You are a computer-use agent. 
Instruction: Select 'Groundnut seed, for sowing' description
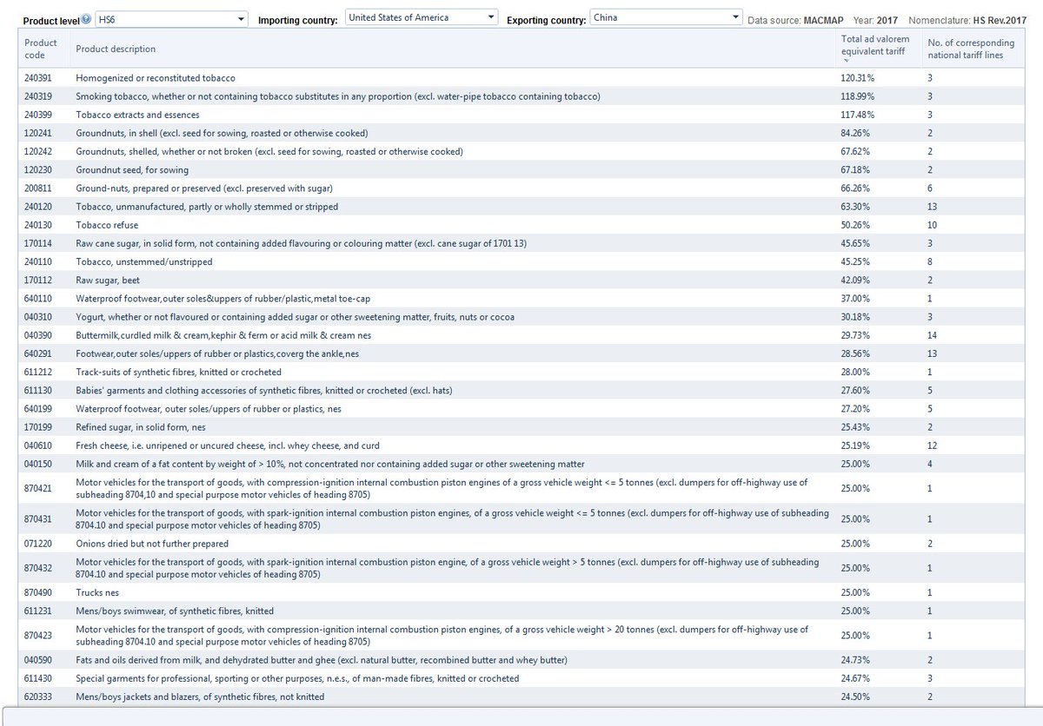click(x=132, y=170)
